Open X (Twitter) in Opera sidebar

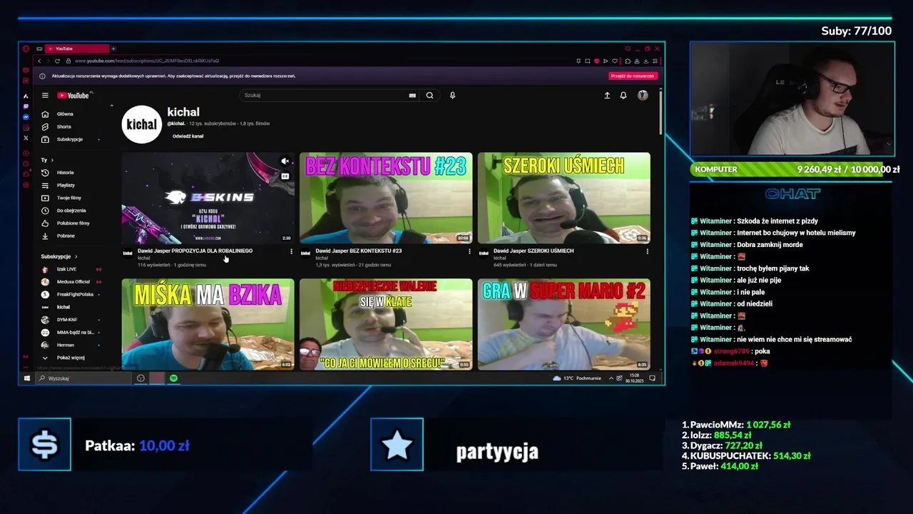pos(26,138)
